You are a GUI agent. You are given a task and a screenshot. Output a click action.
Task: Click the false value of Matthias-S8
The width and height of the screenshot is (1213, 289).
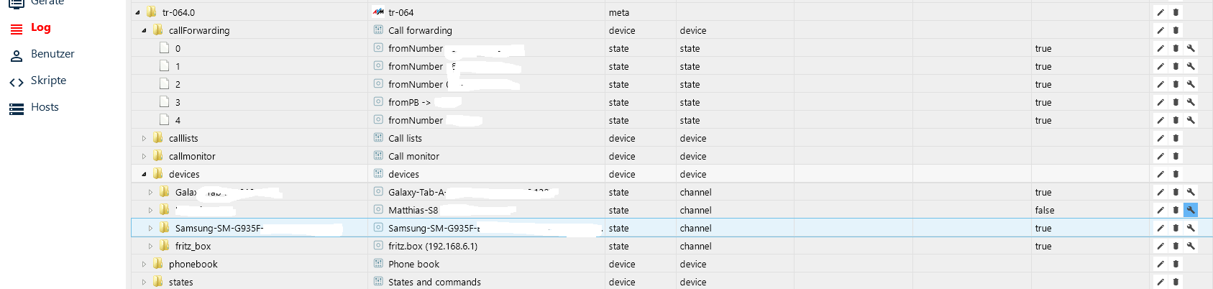[1045, 210]
